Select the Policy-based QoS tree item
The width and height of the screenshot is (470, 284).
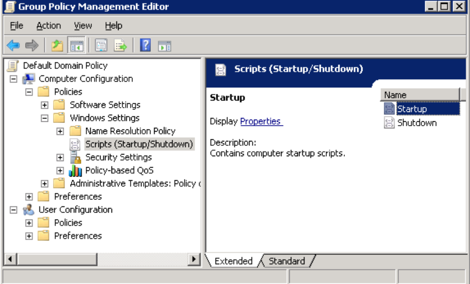tap(119, 170)
